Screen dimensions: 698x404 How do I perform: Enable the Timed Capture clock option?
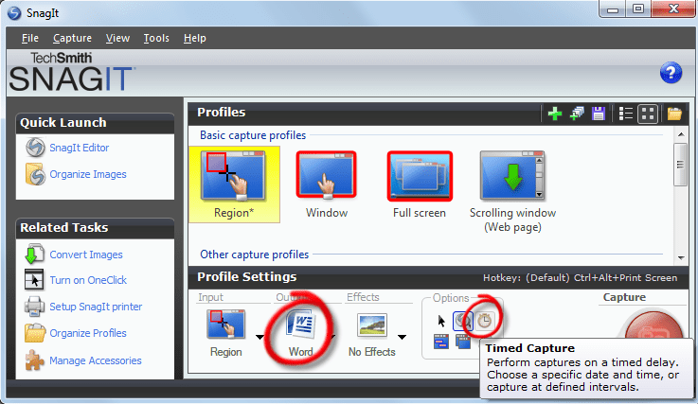pyautogui.click(x=484, y=321)
